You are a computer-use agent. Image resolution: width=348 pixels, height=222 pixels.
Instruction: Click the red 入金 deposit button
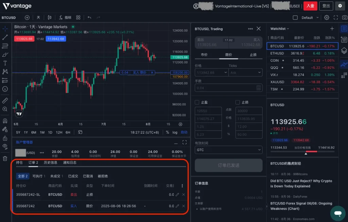point(310,6)
